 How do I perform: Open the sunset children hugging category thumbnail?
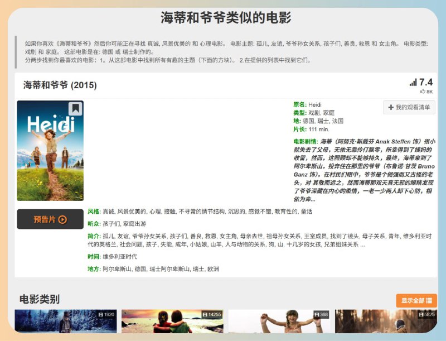click(x=172, y=324)
